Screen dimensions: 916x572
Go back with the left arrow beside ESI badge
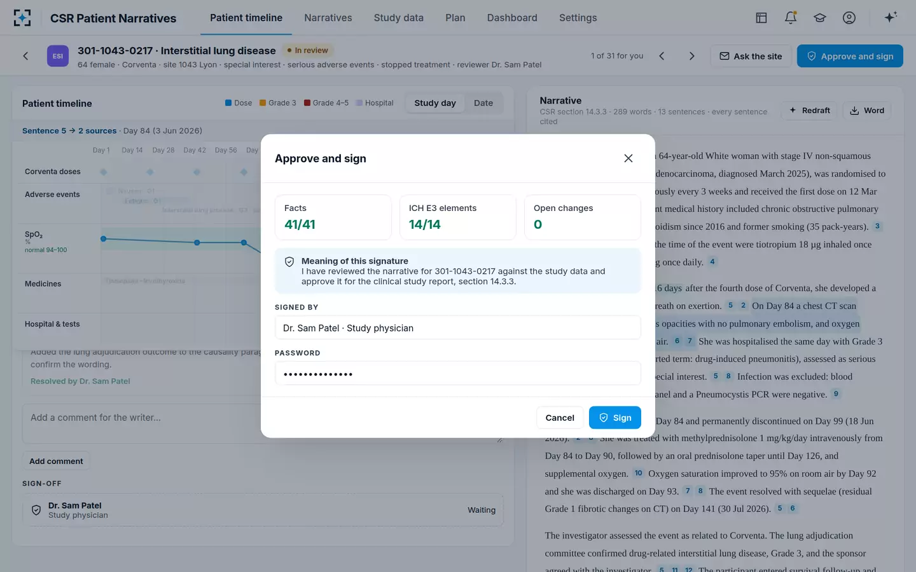point(25,56)
